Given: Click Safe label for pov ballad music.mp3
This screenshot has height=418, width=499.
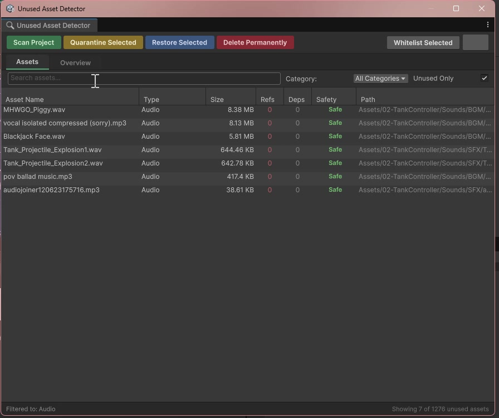Looking at the screenshot, I should point(335,176).
